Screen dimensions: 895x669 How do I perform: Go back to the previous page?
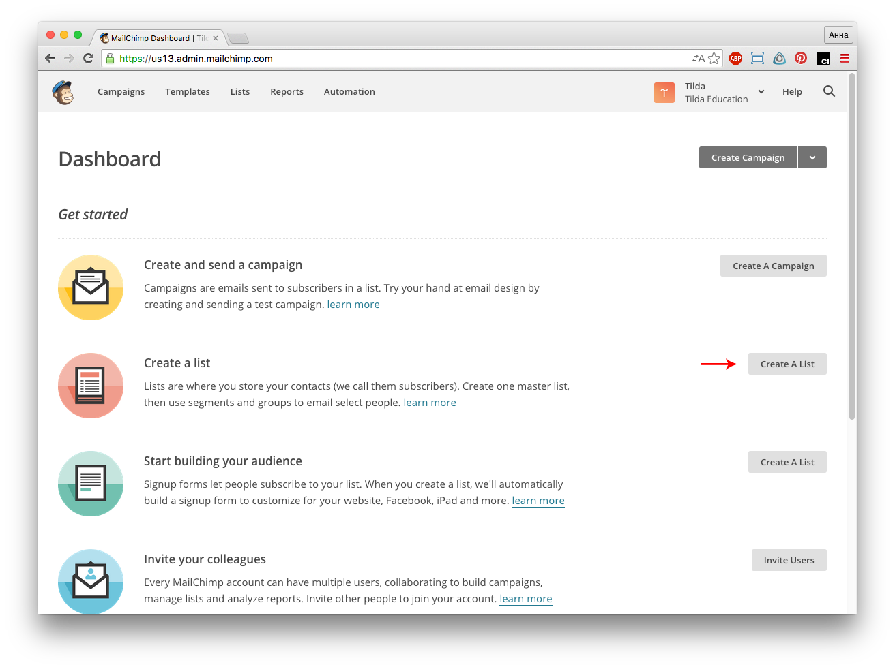tap(50, 59)
